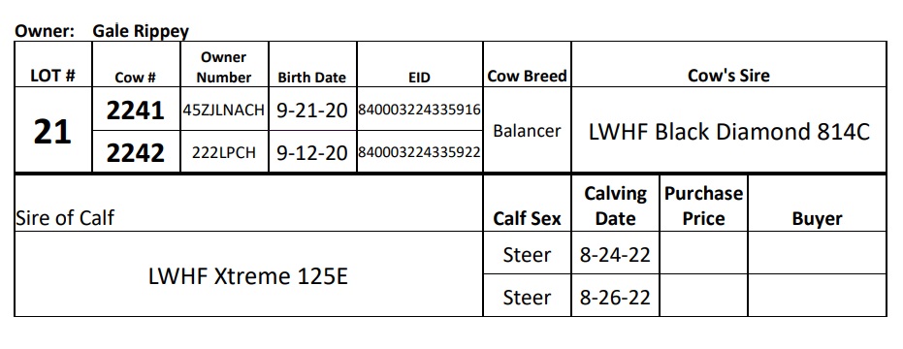Click owner number 222LPCH

point(224,152)
